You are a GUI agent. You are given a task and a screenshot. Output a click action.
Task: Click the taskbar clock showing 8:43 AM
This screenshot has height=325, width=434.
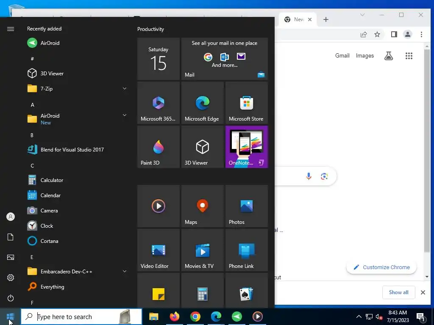point(398,317)
